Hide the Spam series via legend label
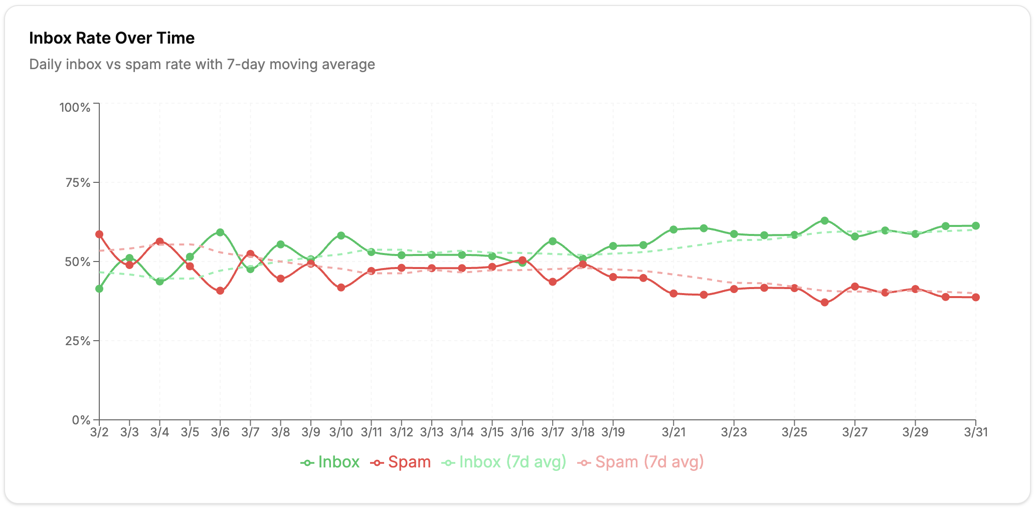Screen dimensions: 1036x510 (409, 462)
